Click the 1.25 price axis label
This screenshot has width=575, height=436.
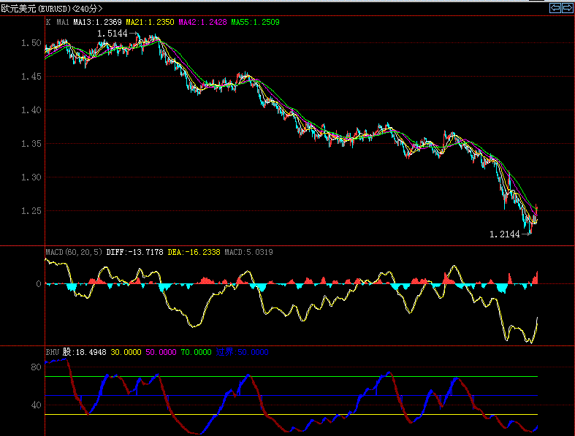point(31,211)
